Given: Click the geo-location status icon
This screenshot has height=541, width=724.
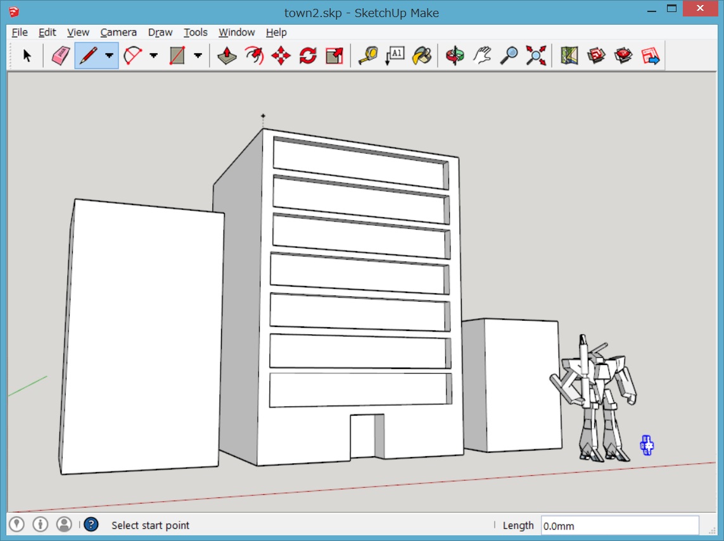Looking at the screenshot, I should (17, 525).
